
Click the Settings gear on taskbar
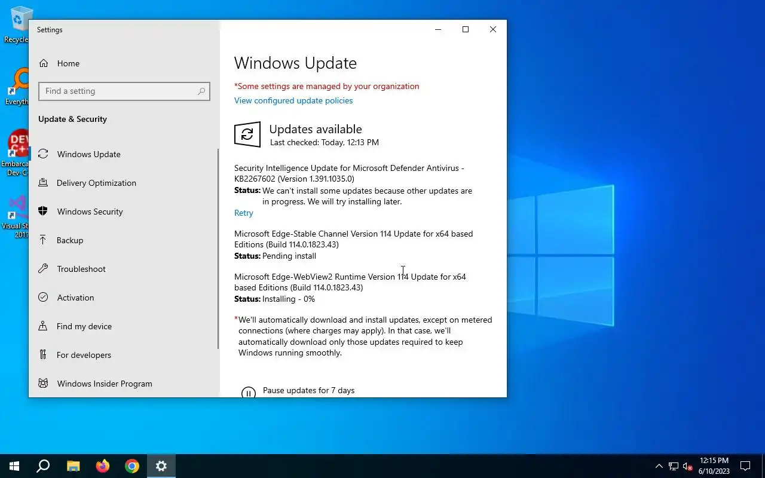point(161,466)
